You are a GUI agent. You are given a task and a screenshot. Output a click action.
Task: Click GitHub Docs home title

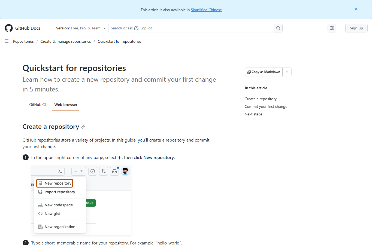(28, 28)
